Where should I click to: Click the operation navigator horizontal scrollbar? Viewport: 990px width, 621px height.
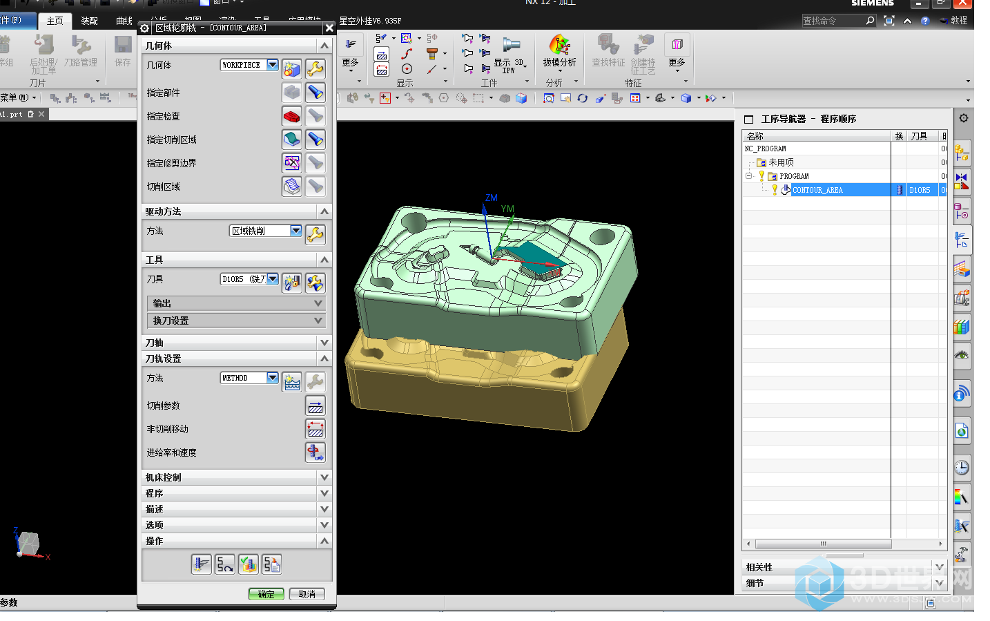pos(824,544)
